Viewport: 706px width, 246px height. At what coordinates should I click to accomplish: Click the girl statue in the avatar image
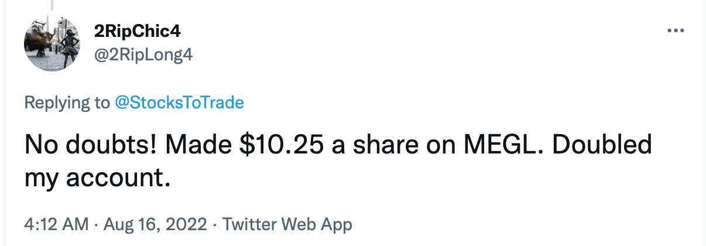pyautogui.click(x=61, y=43)
